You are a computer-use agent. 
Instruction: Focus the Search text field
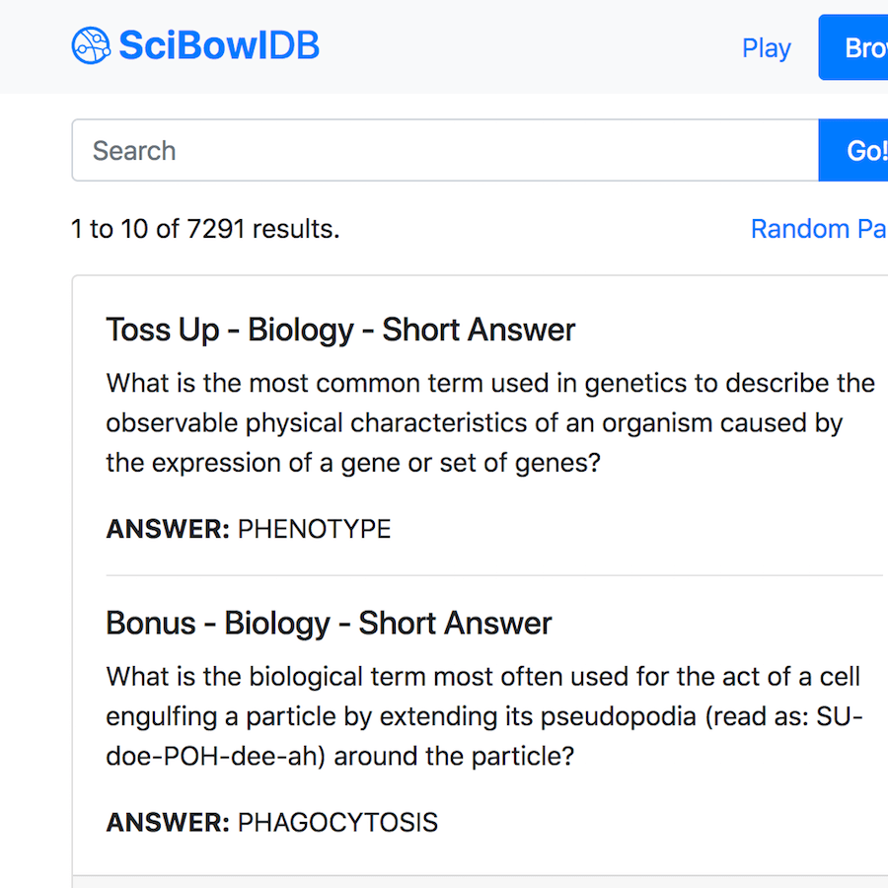pyautogui.click(x=444, y=151)
